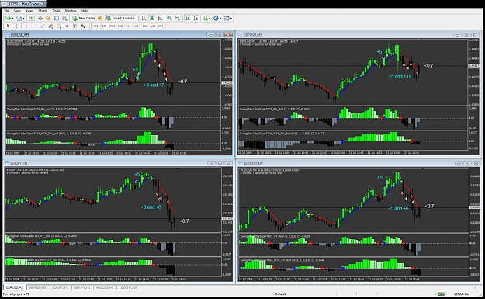Click the Default profile in status bar

280,294
